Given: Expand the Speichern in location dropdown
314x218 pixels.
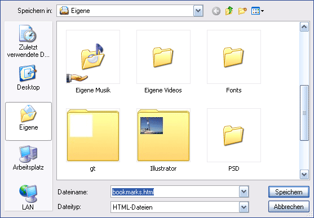Looking at the screenshot, I should coord(198,11).
